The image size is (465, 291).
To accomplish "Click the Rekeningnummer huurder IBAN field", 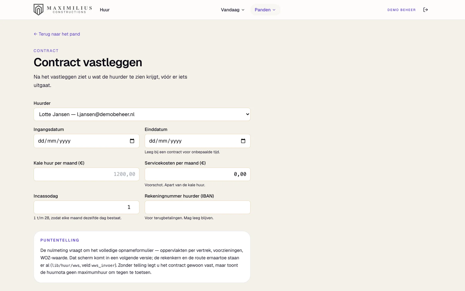I will click(x=197, y=207).
